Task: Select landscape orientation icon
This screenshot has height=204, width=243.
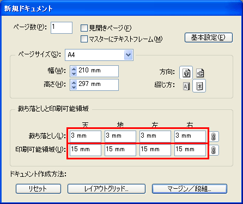Action: coord(200,73)
